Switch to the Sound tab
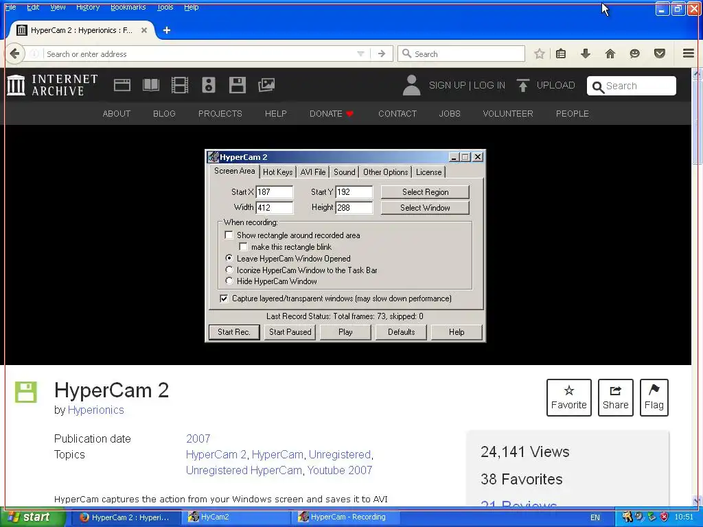Screen dimensions: 703x527 coord(345,172)
